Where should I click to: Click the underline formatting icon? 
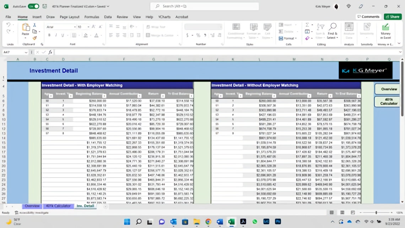click(x=63, y=35)
